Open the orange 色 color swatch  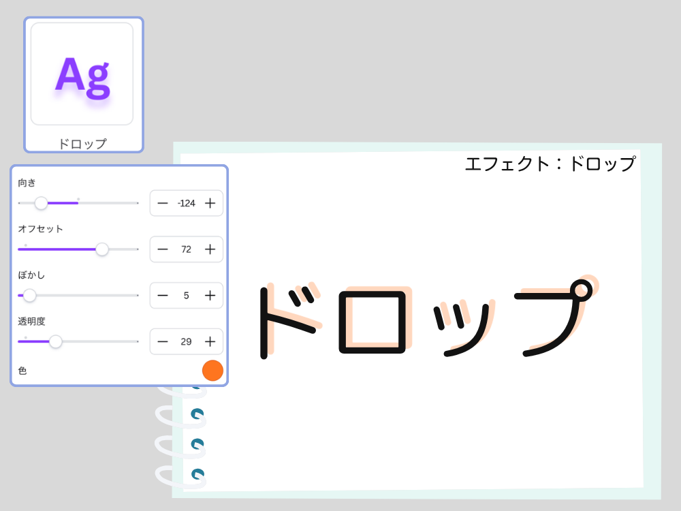click(x=213, y=371)
